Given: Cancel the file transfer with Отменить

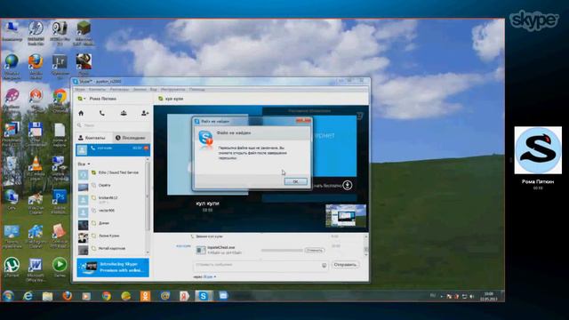Looking at the screenshot, I should pos(314,251).
